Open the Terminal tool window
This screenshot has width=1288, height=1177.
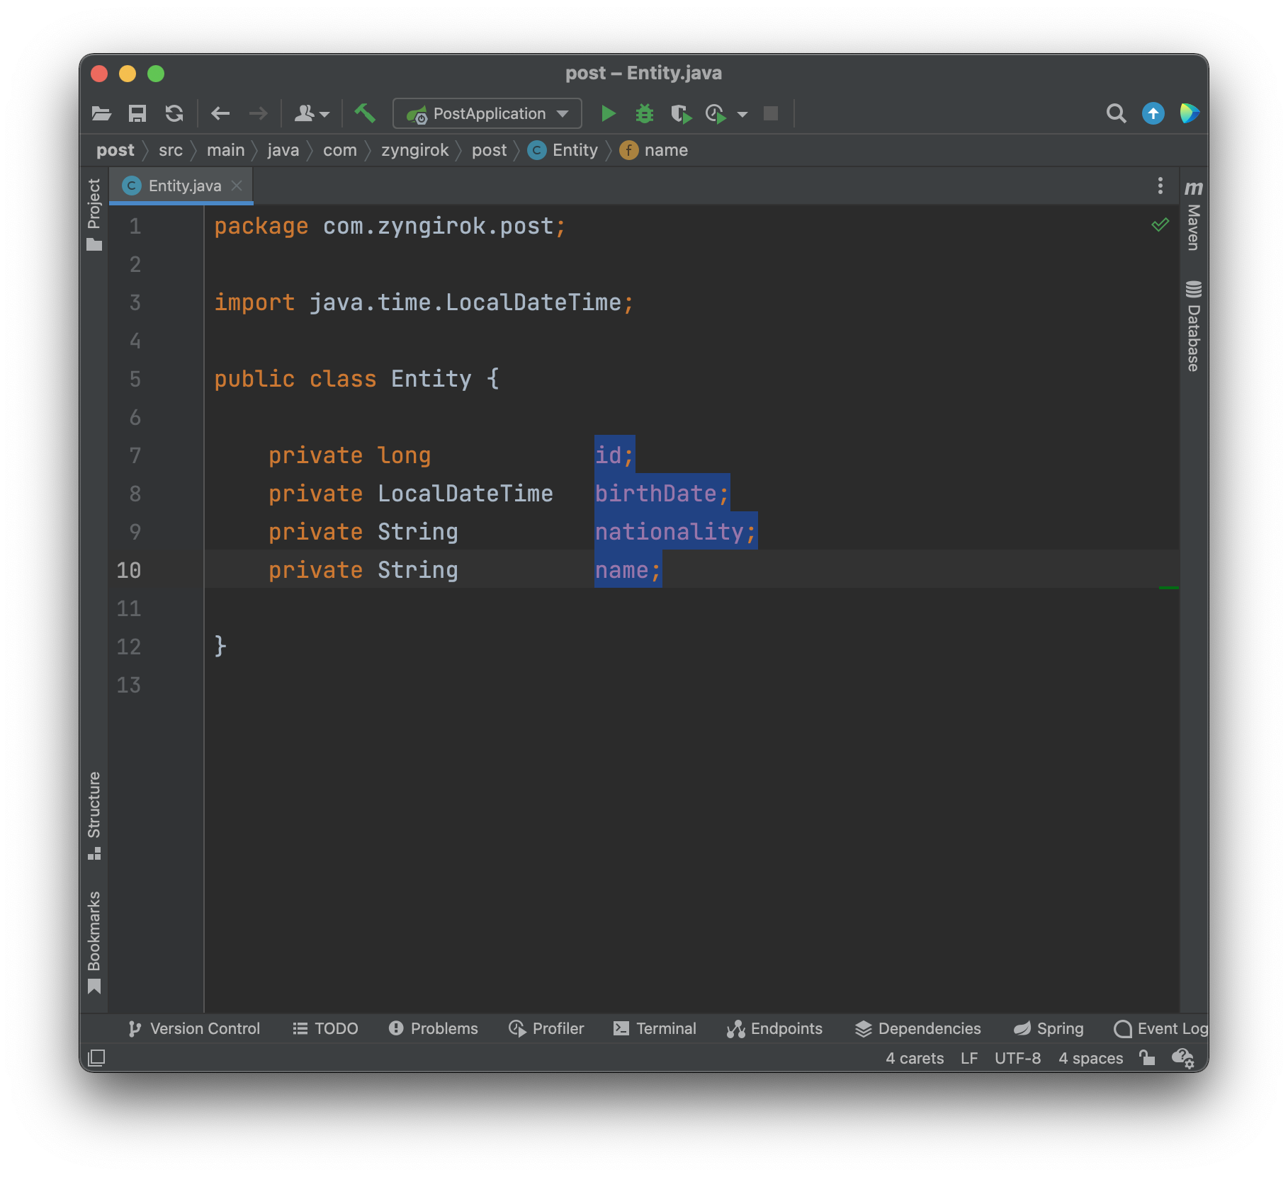click(x=655, y=1028)
